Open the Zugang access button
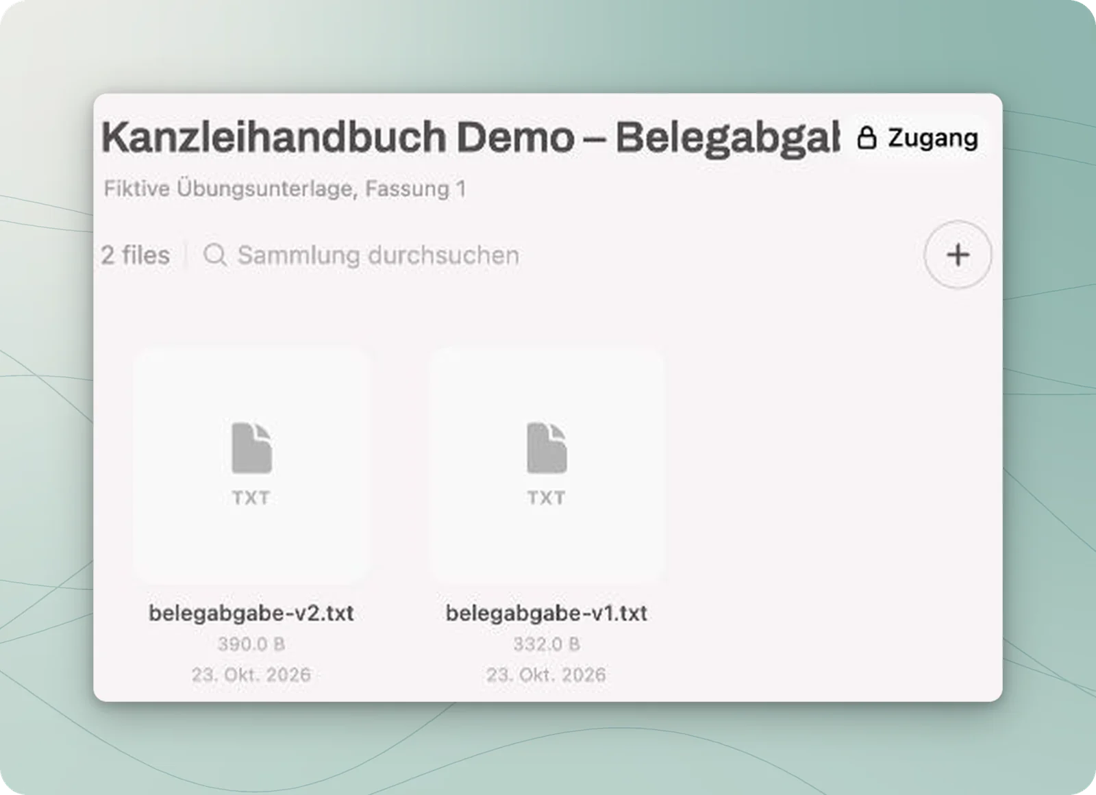The width and height of the screenshot is (1096, 795). [917, 138]
